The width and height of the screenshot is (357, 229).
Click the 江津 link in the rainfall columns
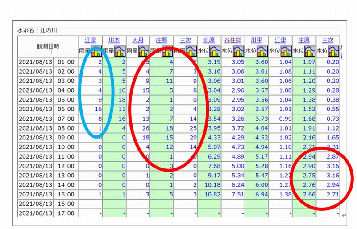[91, 41]
